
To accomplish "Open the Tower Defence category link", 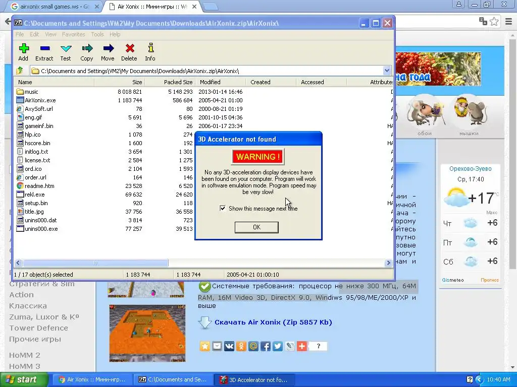I will coord(38,328).
